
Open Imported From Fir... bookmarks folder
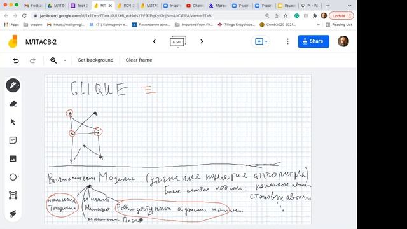pyautogui.click(x=194, y=25)
